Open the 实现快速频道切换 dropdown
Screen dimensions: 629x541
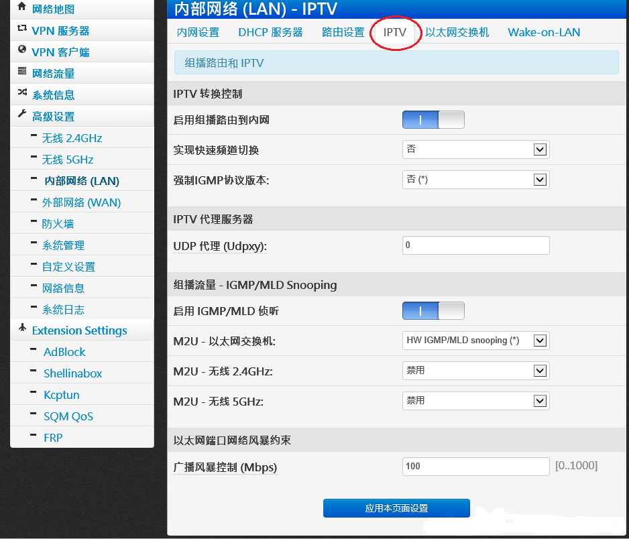pyautogui.click(x=475, y=149)
